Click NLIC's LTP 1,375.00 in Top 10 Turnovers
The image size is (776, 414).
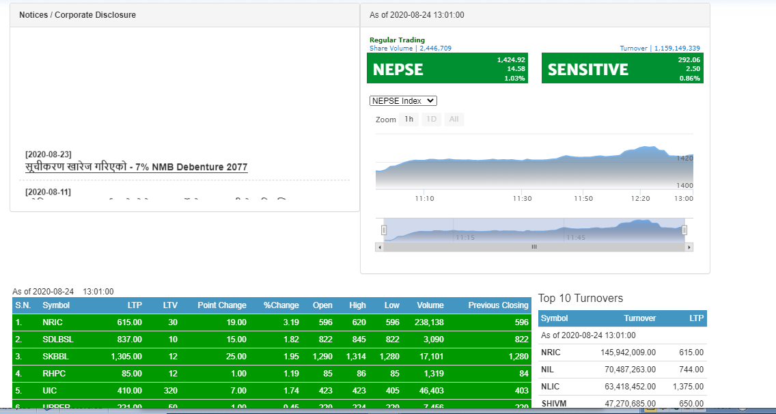click(688, 386)
